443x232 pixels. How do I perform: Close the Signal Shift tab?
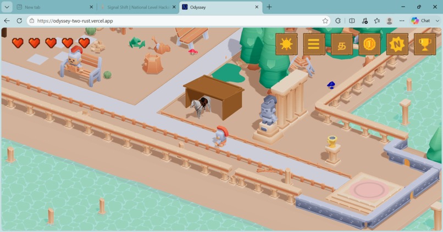click(x=174, y=7)
